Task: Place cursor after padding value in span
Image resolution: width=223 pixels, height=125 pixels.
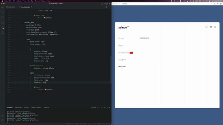Action: tap(46, 83)
